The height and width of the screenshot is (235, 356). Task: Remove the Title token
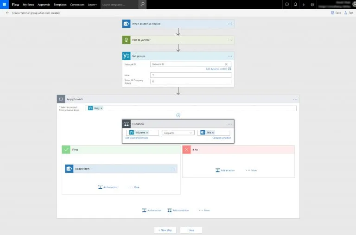213,133
